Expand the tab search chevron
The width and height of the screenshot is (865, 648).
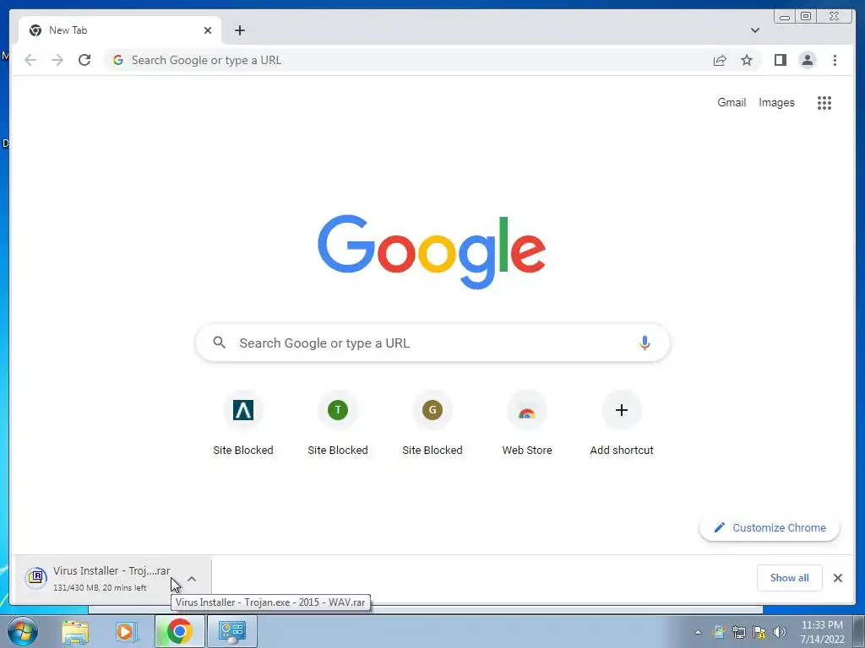coord(754,30)
